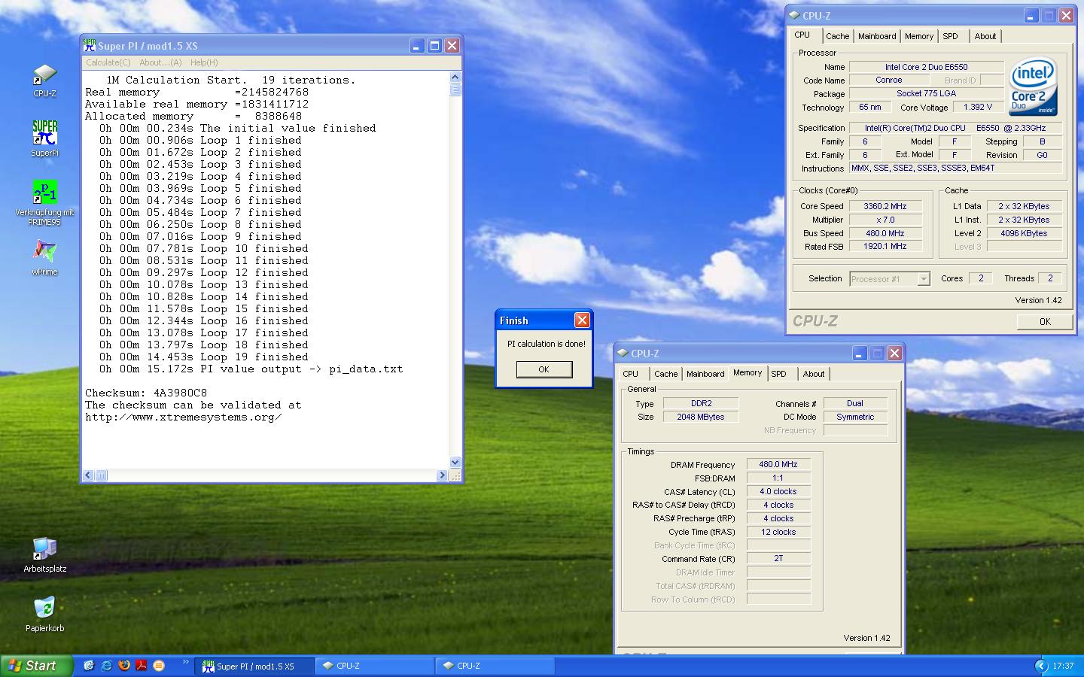Click the Core Voltage 1.392 V field
Viewport: 1084px width, 677px height.
coord(978,107)
